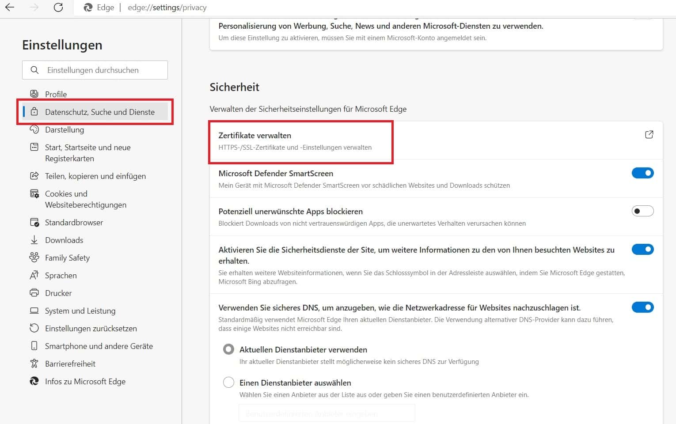Click the Profile sidebar icon
This screenshot has width=676, height=424.
[x=34, y=94]
